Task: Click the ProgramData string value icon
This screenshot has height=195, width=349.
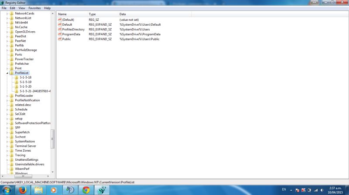Action: (x=60, y=34)
